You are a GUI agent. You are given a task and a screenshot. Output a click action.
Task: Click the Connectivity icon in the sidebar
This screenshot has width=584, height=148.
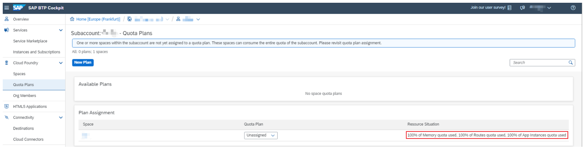[7, 117]
